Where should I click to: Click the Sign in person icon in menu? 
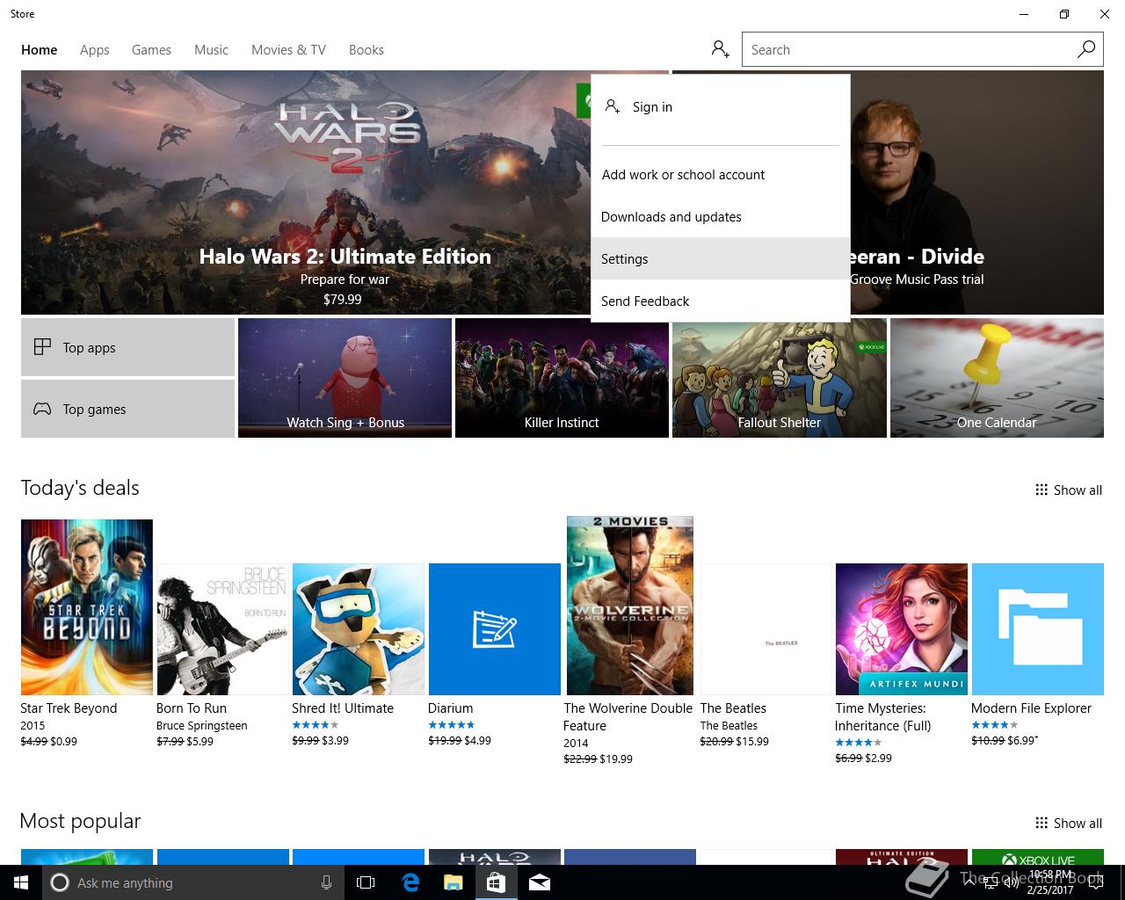(613, 106)
